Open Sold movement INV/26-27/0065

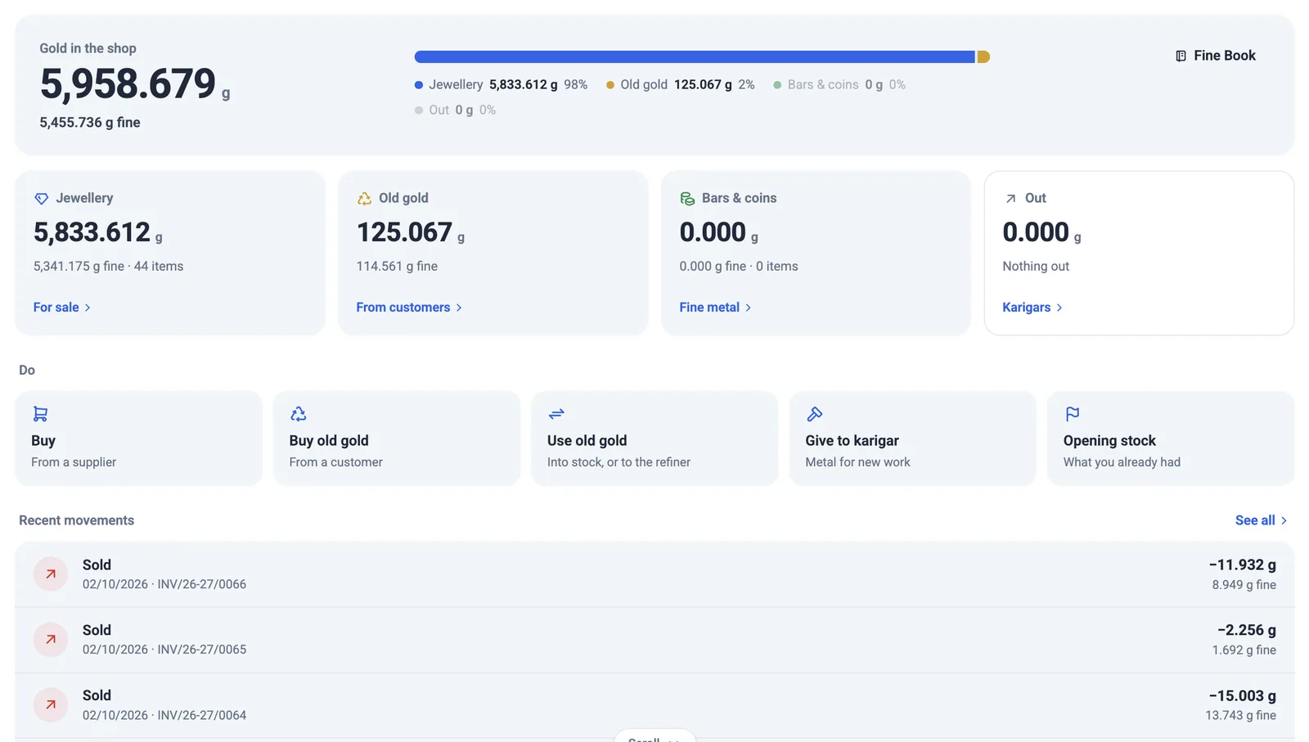tap(654, 640)
